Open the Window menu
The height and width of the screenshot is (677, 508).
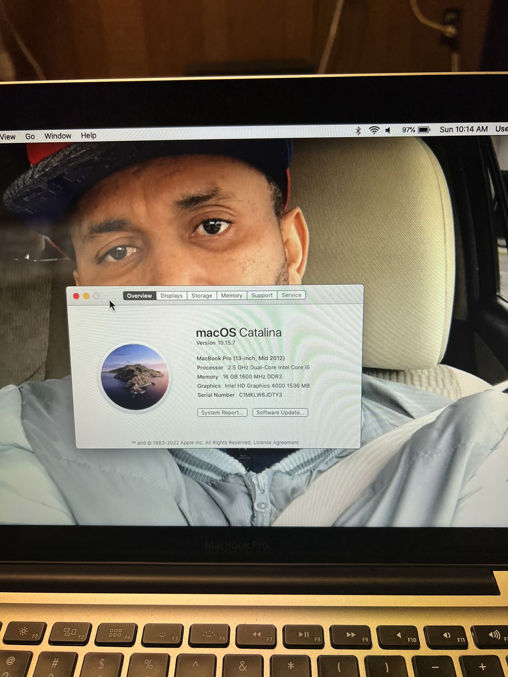click(x=58, y=136)
